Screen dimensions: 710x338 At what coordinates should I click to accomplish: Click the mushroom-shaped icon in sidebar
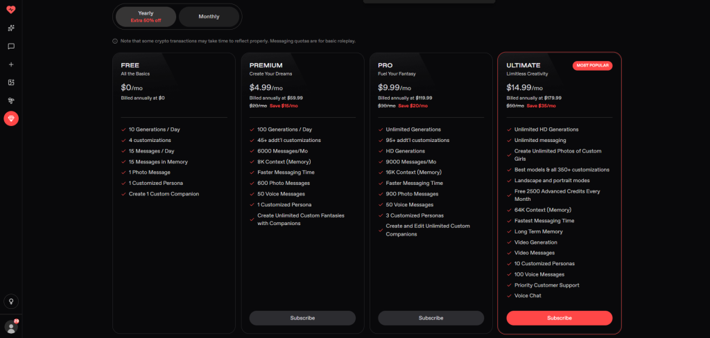pyautogui.click(x=11, y=100)
